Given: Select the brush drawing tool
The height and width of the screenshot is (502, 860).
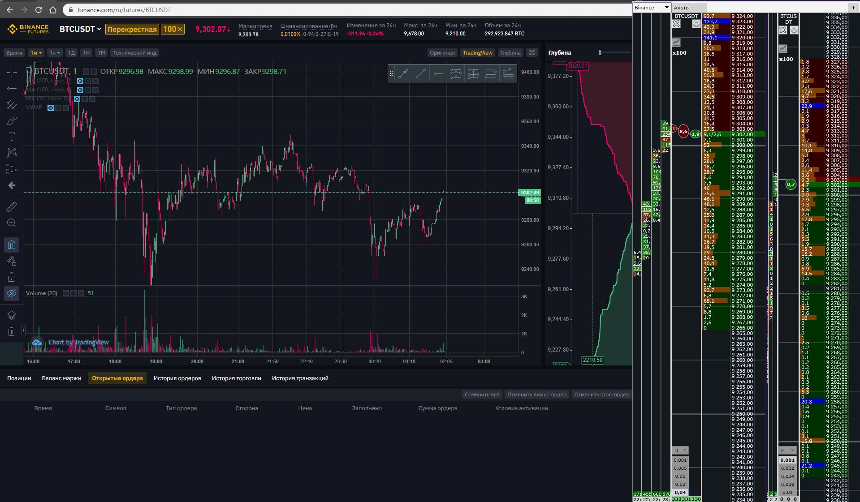Looking at the screenshot, I should tap(12, 121).
